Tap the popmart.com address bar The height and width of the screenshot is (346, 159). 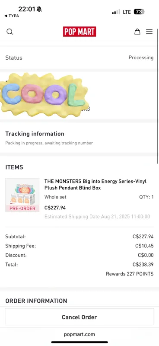pos(79,334)
